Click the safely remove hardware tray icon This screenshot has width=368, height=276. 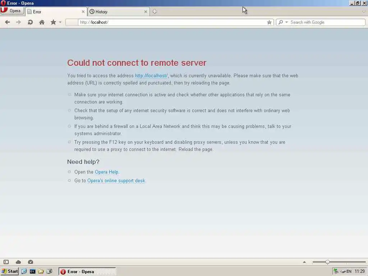tap(343, 272)
